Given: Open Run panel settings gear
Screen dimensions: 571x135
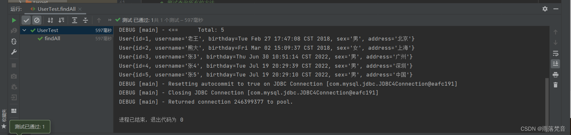Looking at the screenshot, I should [545, 9].
